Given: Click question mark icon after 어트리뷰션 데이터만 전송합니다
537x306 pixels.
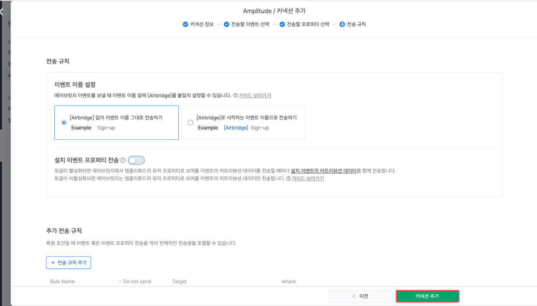Looking at the screenshot, I should pos(288,179).
